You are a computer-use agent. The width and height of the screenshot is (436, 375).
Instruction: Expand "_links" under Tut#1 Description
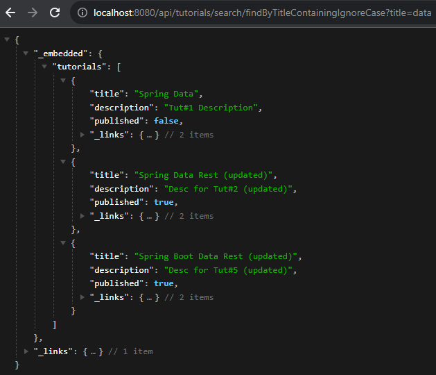pyautogui.click(x=82, y=135)
